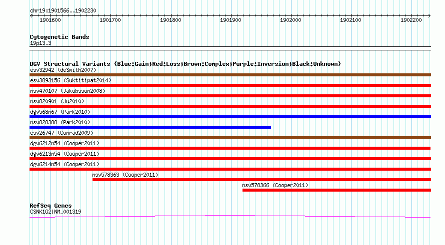Select the nsv578366 (Cooper2011) red bar
445x245 pixels.
[x=336, y=190]
